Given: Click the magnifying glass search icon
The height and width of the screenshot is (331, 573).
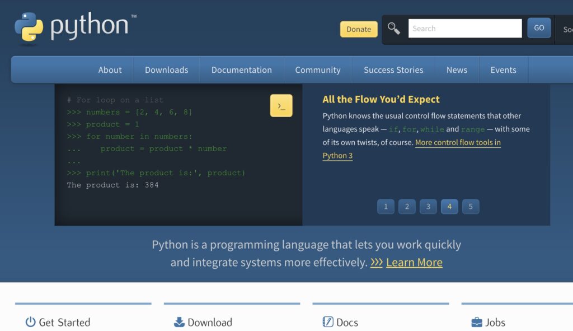Looking at the screenshot, I should (x=393, y=28).
